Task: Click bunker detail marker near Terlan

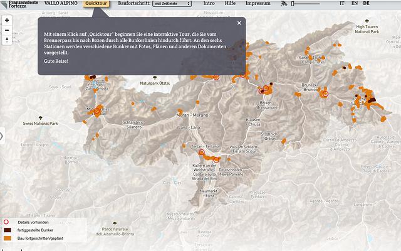Action: point(202,152)
